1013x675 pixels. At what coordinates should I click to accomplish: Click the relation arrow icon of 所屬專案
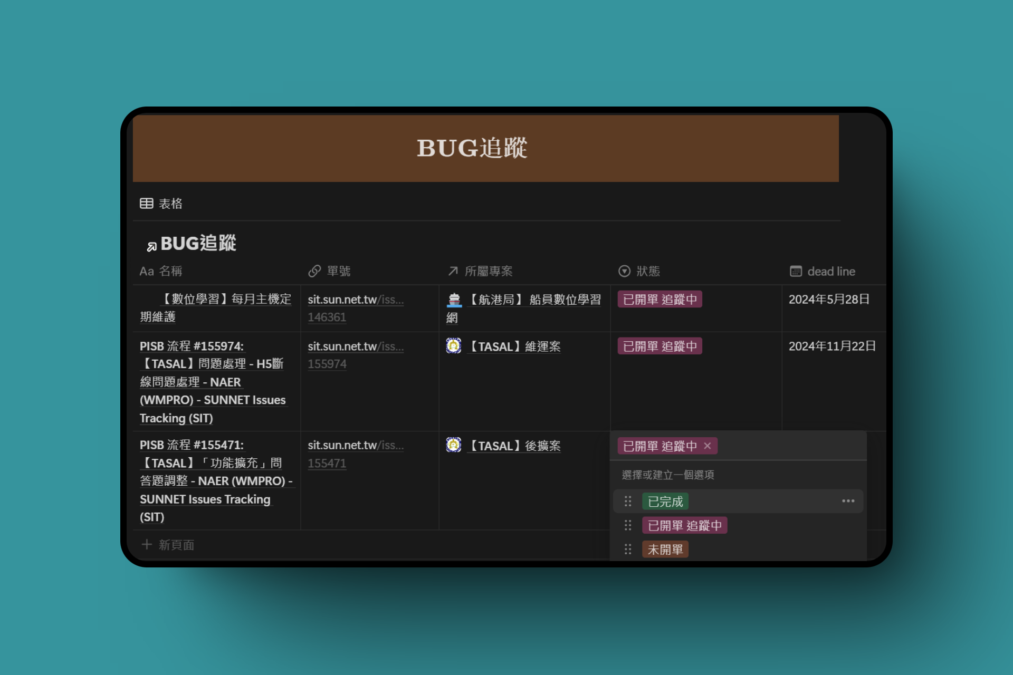tap(453, 271)
